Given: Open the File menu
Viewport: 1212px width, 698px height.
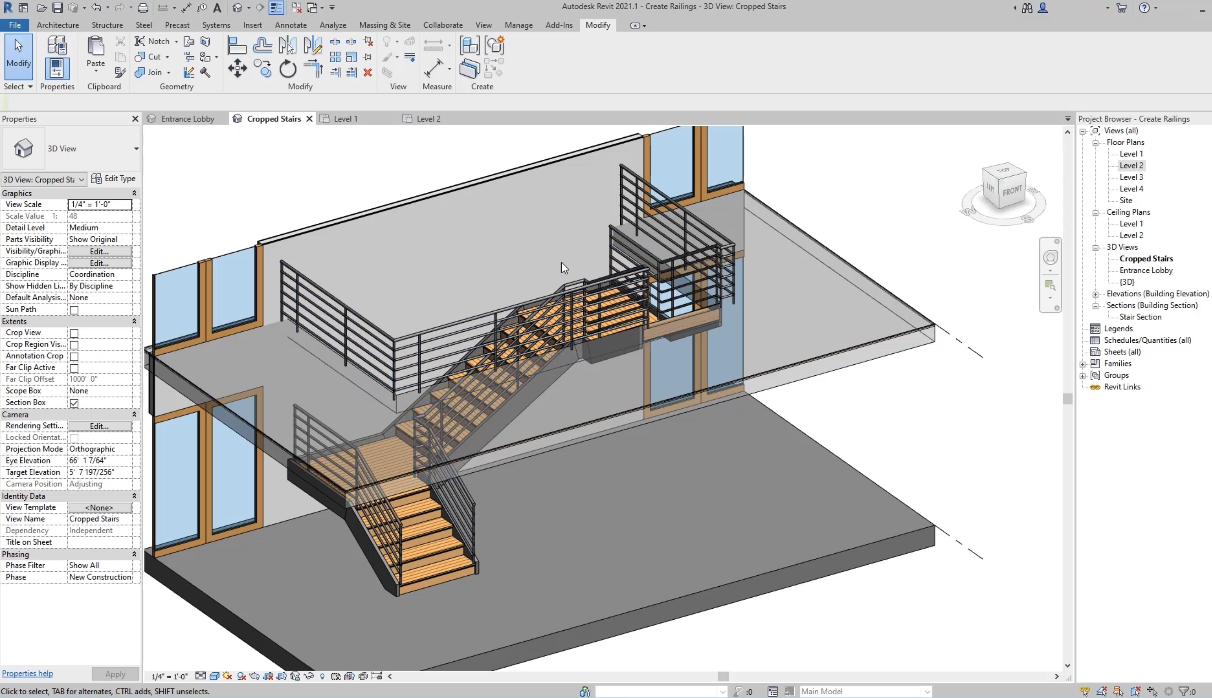Looking at the screenshot, I should [x=15, y=25].
